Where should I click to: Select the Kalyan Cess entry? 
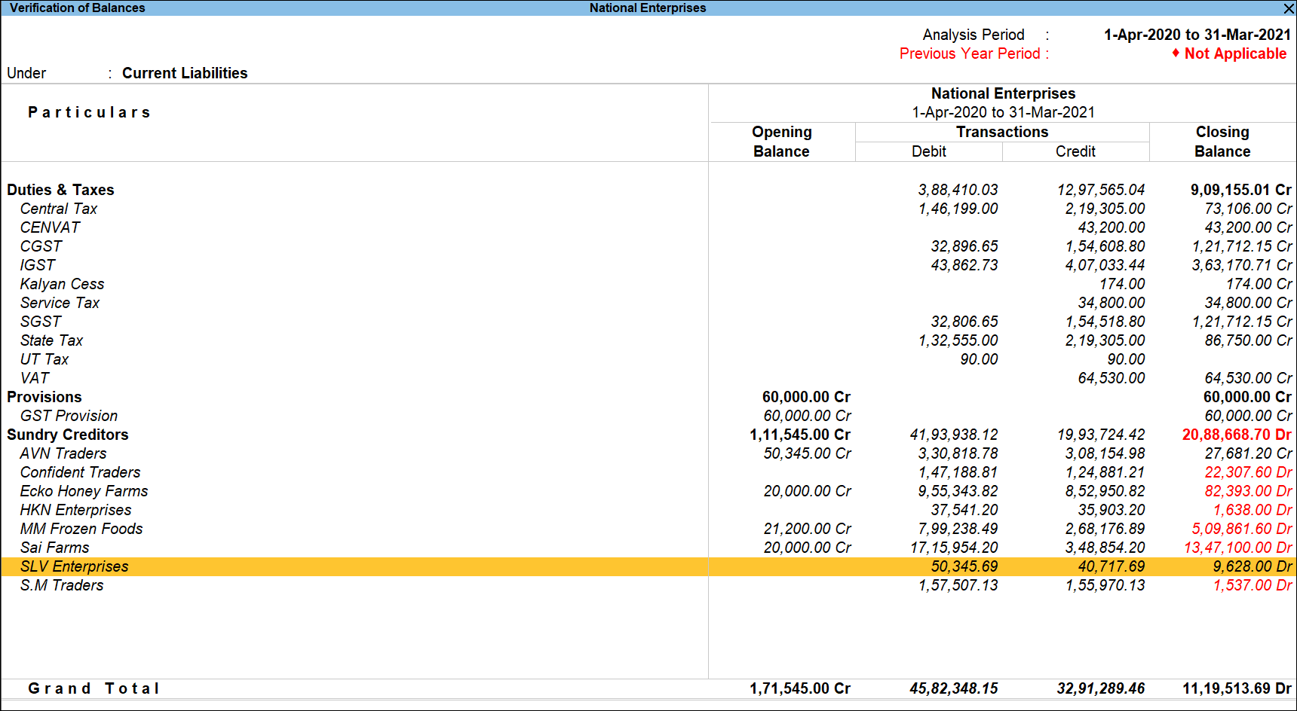62,284
